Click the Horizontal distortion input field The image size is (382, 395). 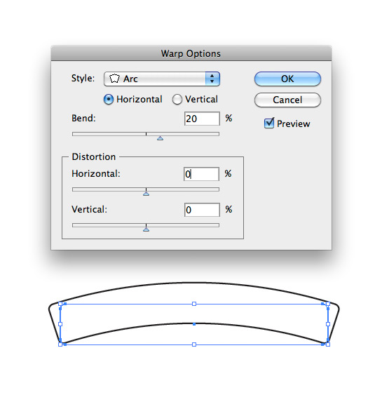(201, 174)
